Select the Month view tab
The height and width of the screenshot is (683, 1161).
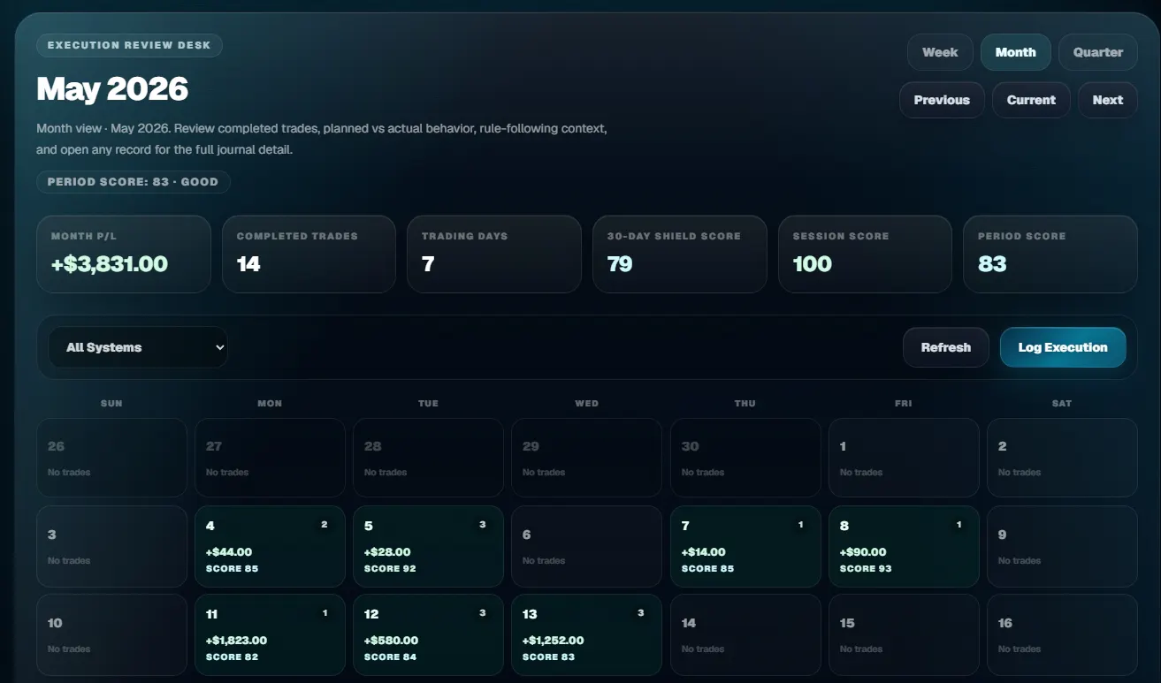click(1015, 52)
